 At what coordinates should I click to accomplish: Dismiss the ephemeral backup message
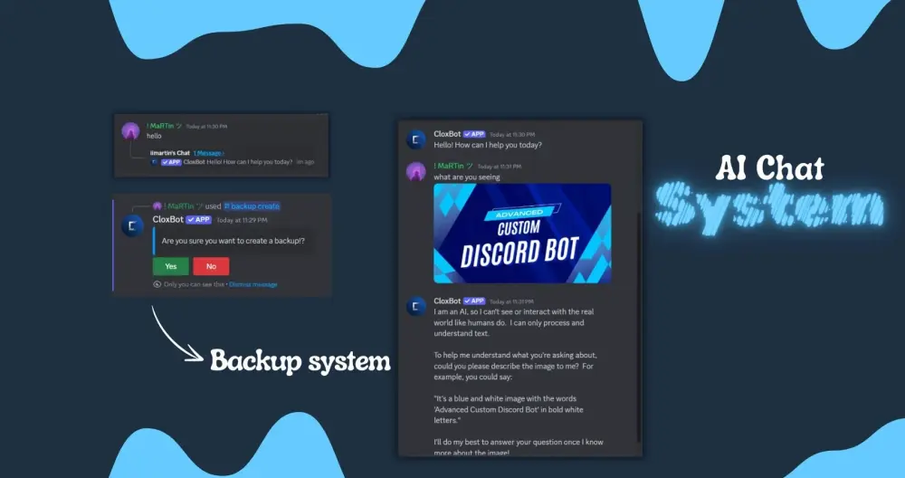[x=252, y=284]
